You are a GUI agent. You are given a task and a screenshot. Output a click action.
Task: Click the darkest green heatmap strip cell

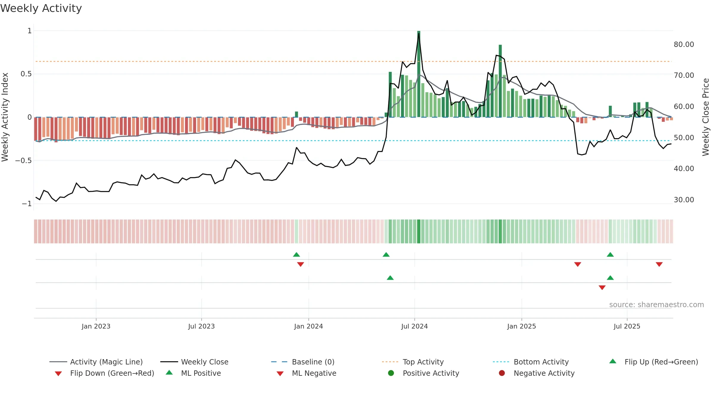click(x=419, y=231)
